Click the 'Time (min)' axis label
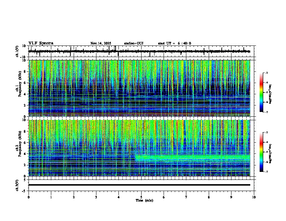The image size is (286, 221). click(144, 200)
